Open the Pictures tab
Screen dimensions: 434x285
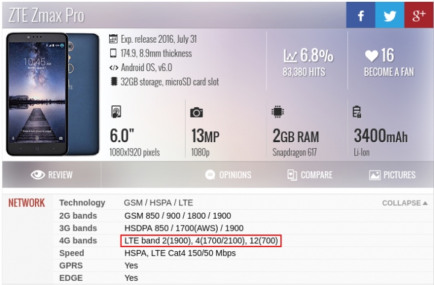pos(392,175)
